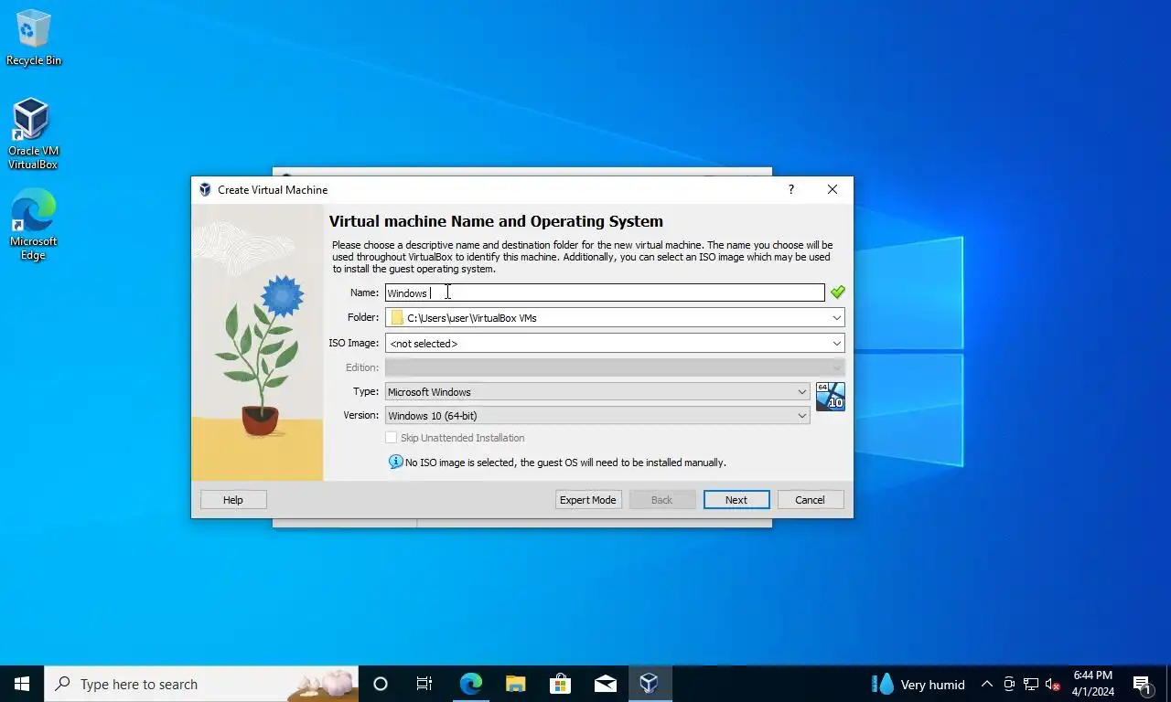Image resolution: width=1171 pixels, height=702 pixels.
Task: Open the Version dropdown showing Windows 10 (64-bit)
Action: (597, 415)
